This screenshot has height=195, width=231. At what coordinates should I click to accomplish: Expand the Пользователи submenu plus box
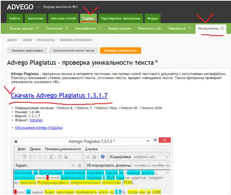tap(100, 28)
